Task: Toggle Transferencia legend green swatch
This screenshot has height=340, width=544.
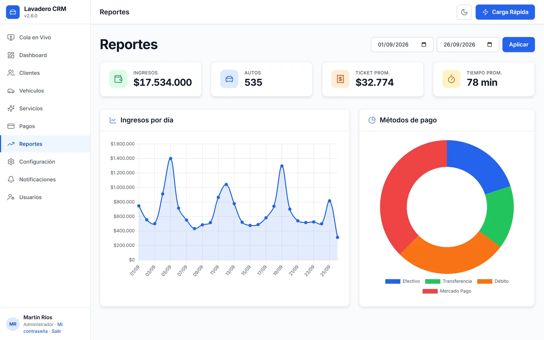Action: click(432, 281)
